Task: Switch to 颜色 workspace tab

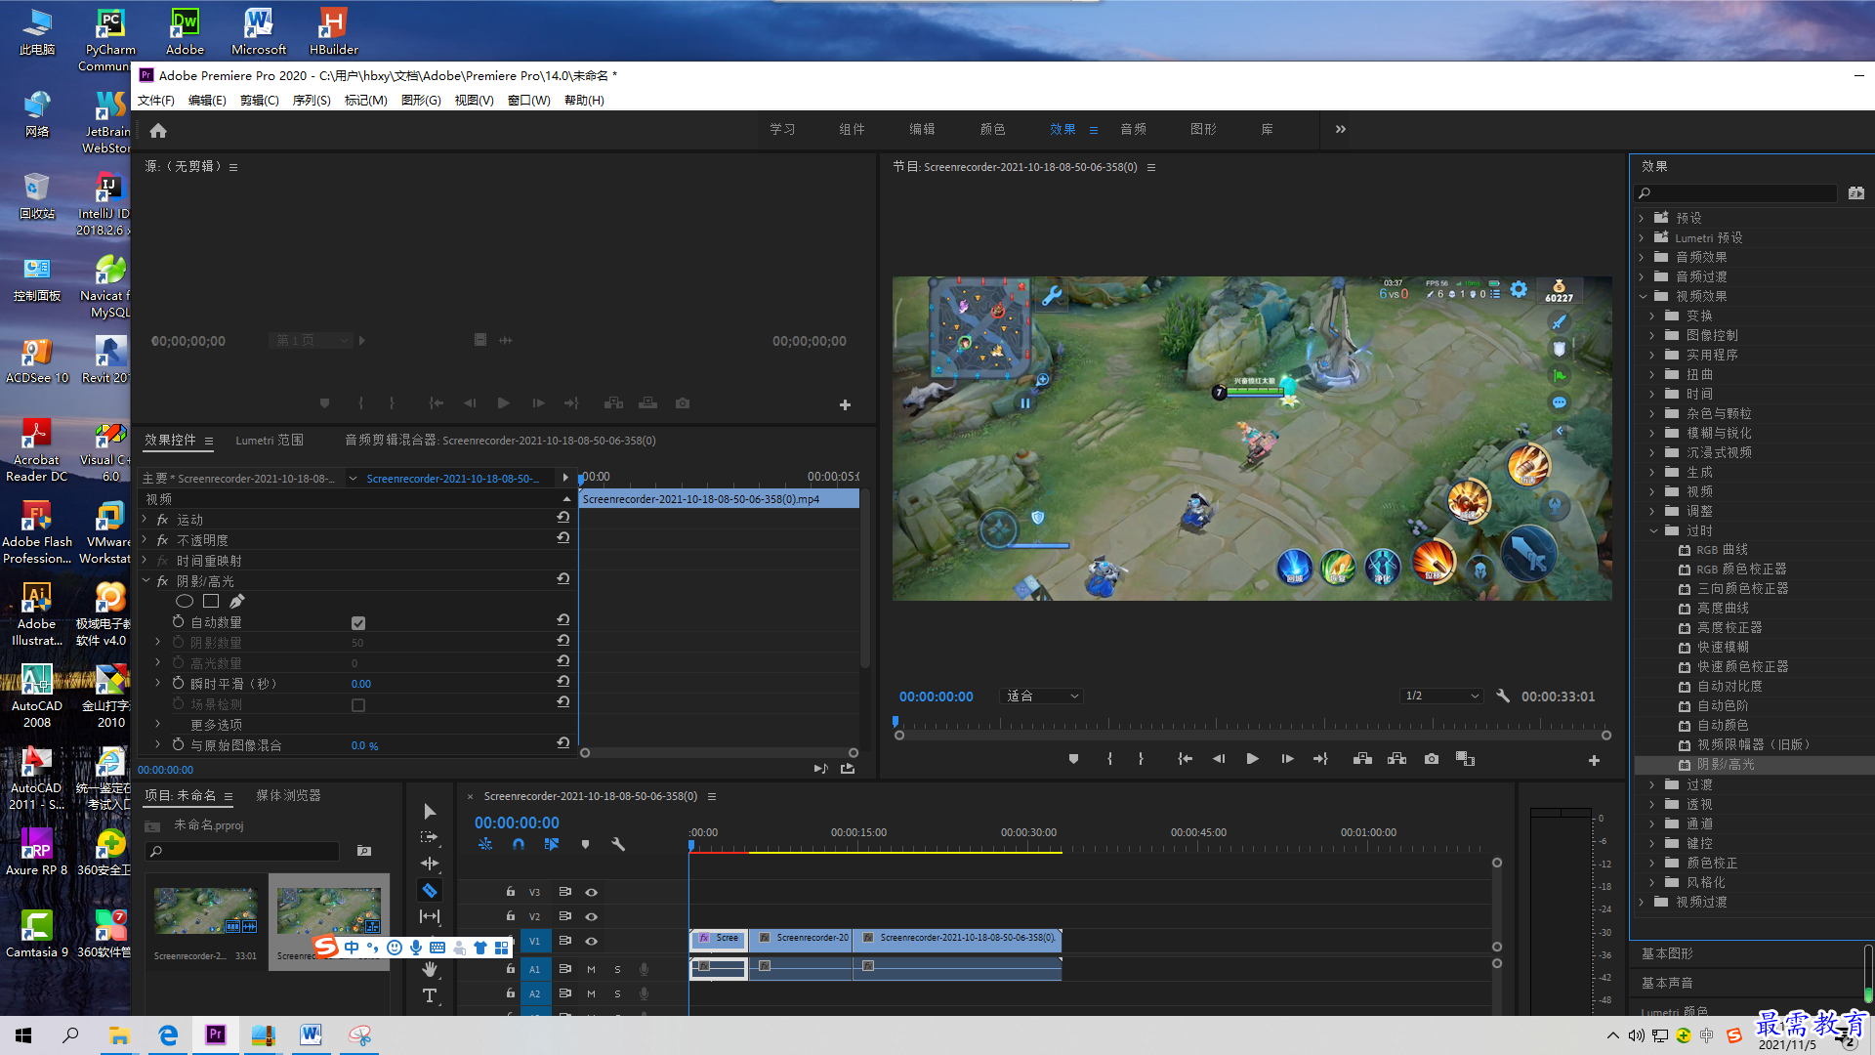Action: [x=992, y=129]
